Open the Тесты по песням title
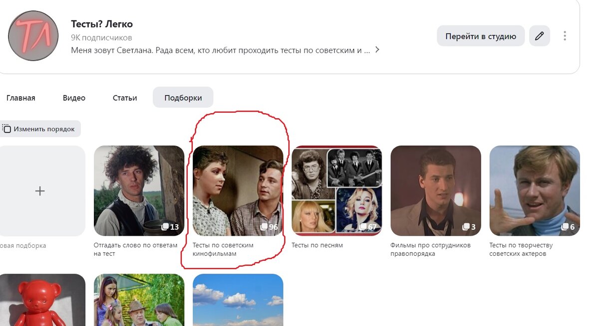Viewport: 599px width, 326px height. [x=317, y=245]
